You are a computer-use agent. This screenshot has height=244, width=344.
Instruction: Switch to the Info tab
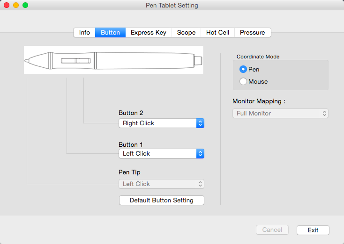(x=84, y=33)
